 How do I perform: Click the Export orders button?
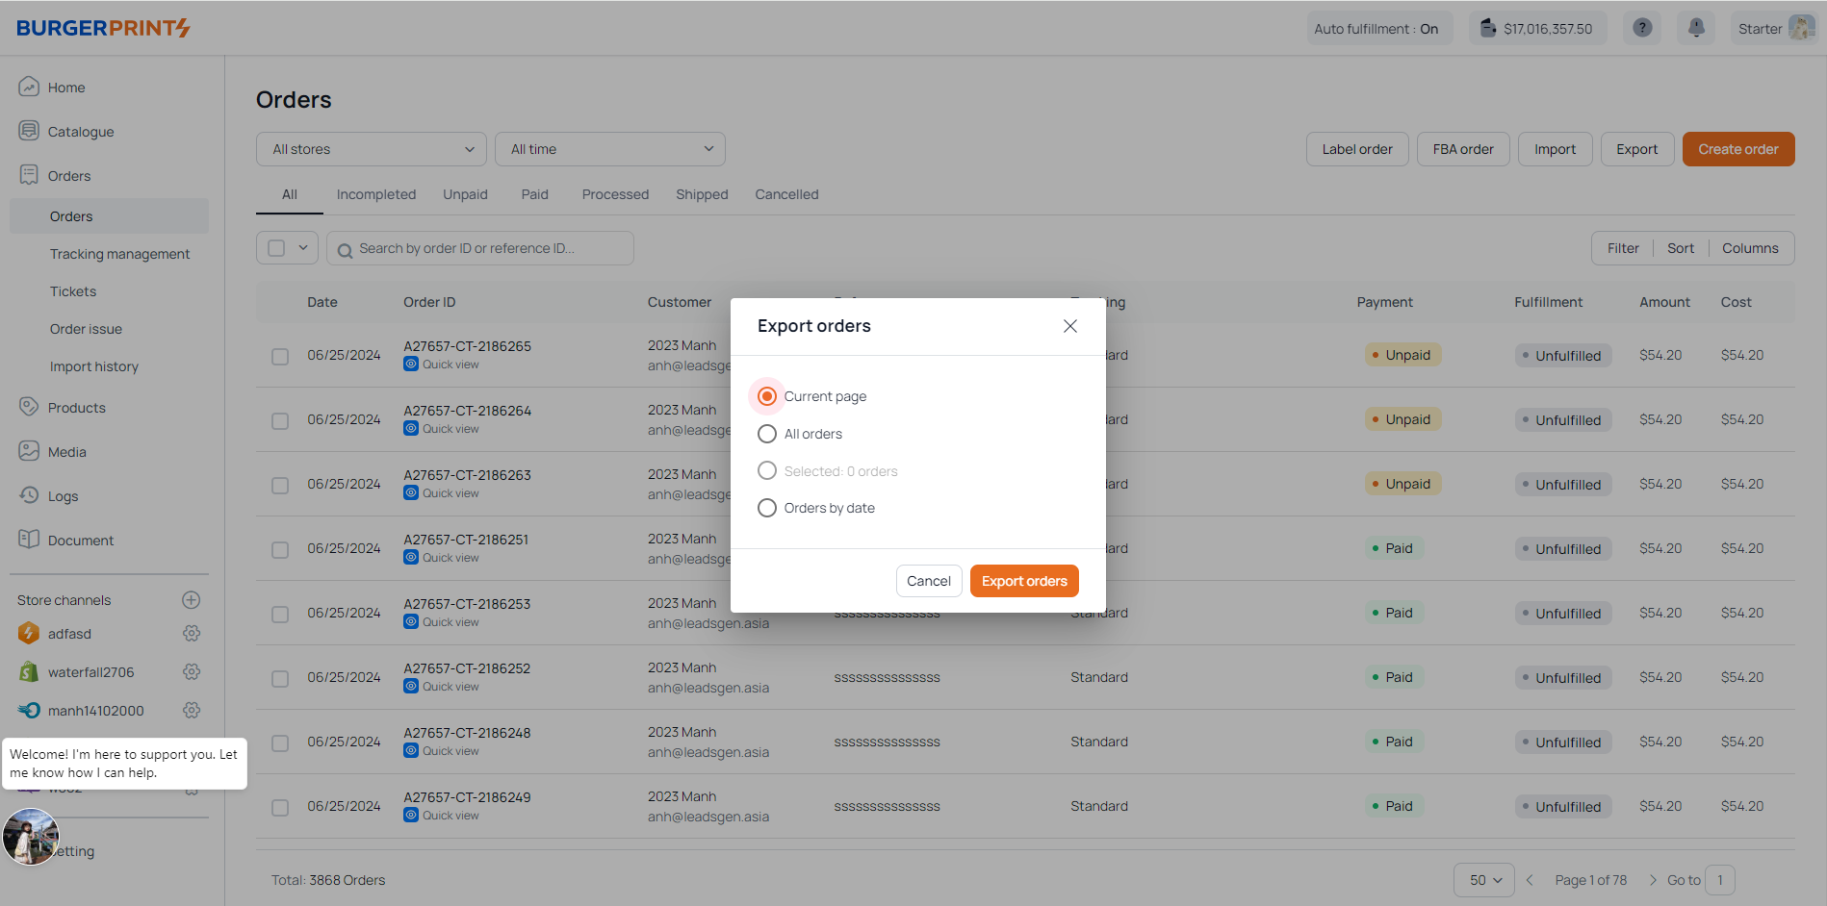click(x=1024, y=581)
